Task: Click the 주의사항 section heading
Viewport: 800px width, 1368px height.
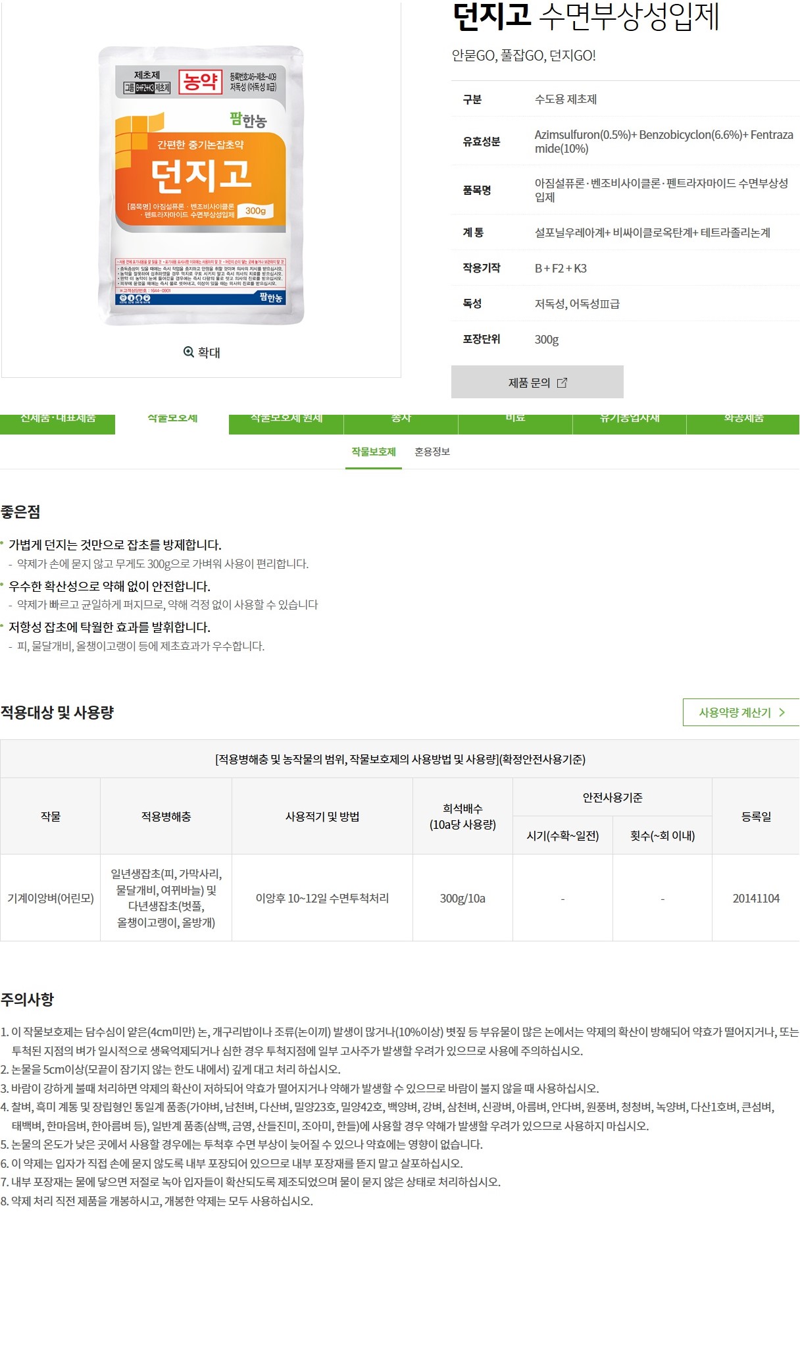Action: tap(27, 999)
